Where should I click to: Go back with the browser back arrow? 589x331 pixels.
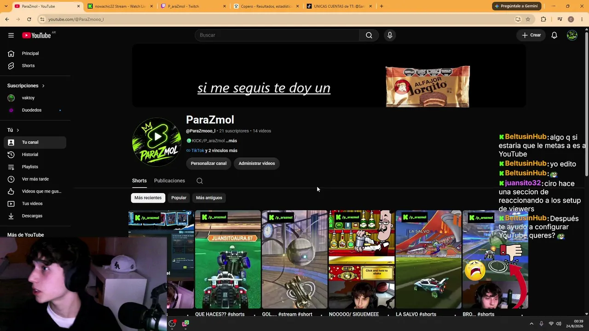point(7,19)
